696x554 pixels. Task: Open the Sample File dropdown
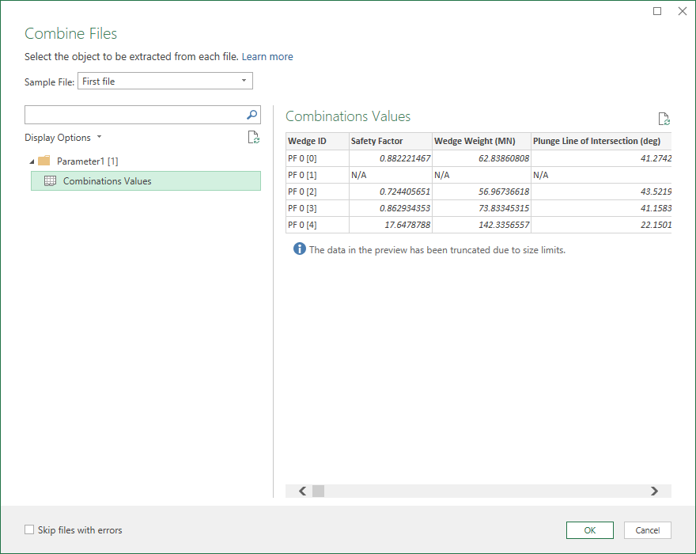coord(244,81)
